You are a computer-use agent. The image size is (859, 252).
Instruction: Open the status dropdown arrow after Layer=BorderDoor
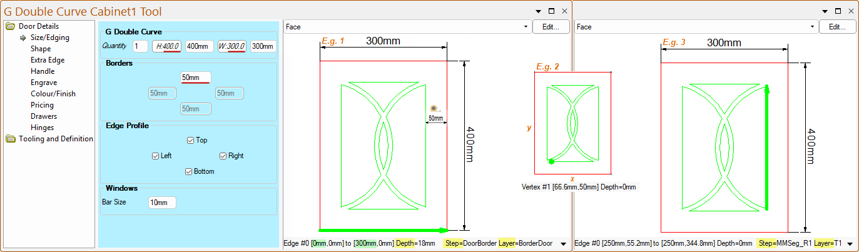pos(563,243)
